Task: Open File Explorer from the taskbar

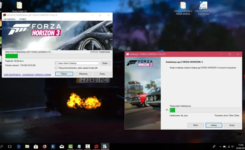Action: pyautogui.click(x=27, y=146)
